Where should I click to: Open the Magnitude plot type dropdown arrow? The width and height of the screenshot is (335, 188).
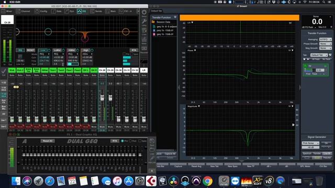click(x=199, y=106)
